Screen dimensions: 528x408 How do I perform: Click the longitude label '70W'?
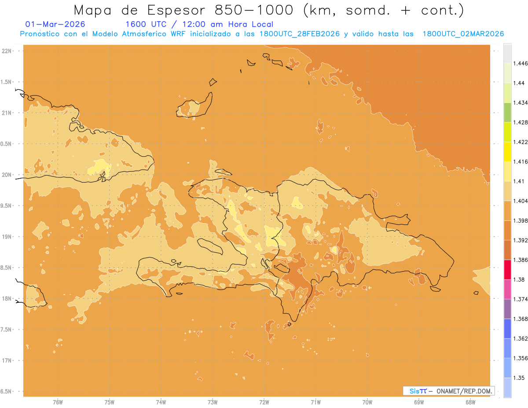pos(367,402)
